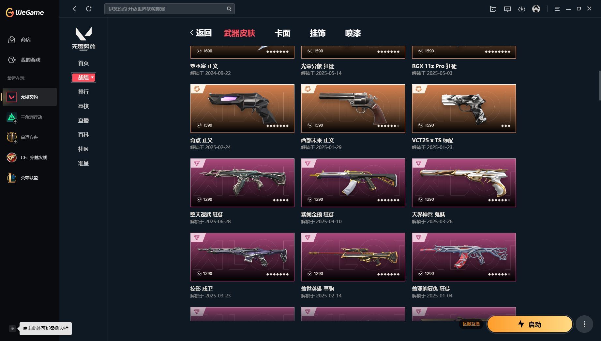
Task: Click the search magnifier icon
Action: [229, 9]
